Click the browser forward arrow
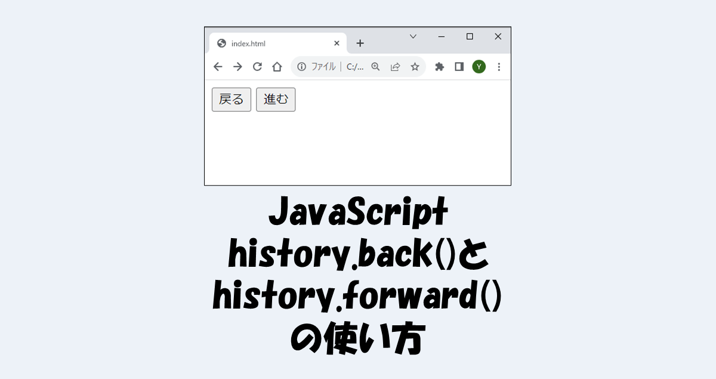716x379 pixels. click(x=237, y=67)
